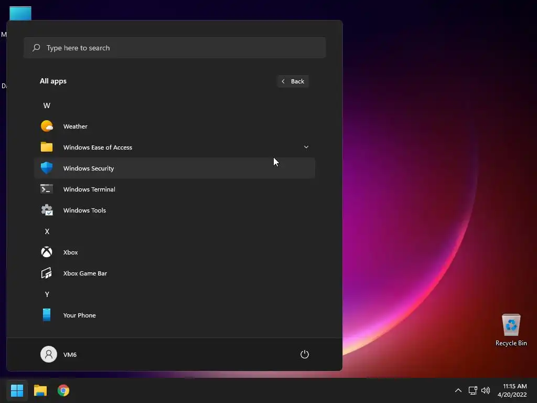Click the Windows Terminal label
537x403 pixels.
[89, 189]
